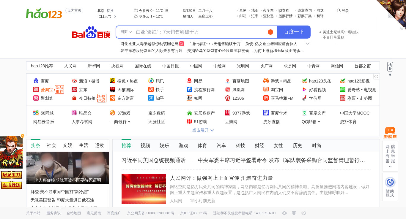Open iQiyi 爱奇艺 icon
Image resolution: width=406 pixels, height=219 pixels.
click(343, 90)
